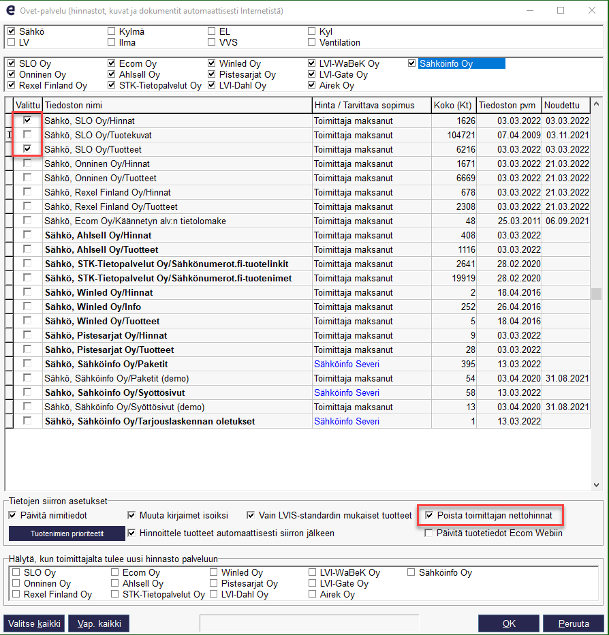
Task: Uncheck Poista toimittajan nettohinnat
Action: 428,515
